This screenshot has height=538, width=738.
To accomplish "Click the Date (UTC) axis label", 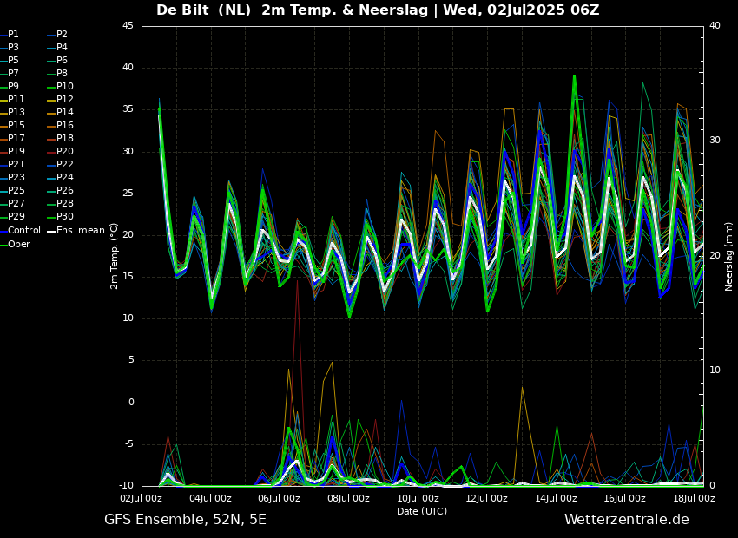I will (422, 511).
